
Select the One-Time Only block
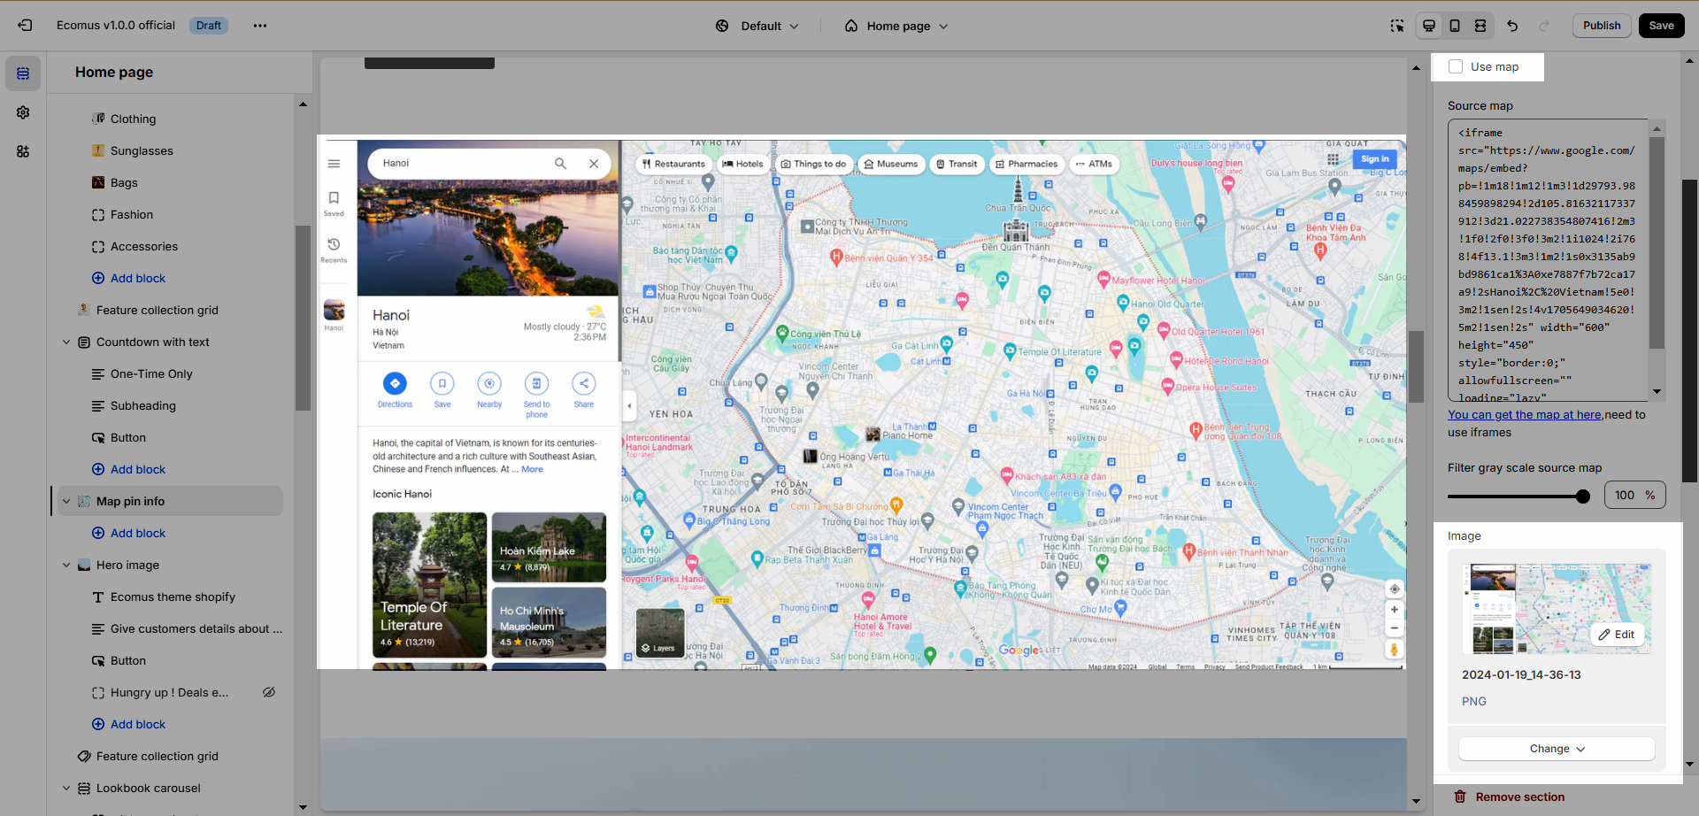pos(151,373)
